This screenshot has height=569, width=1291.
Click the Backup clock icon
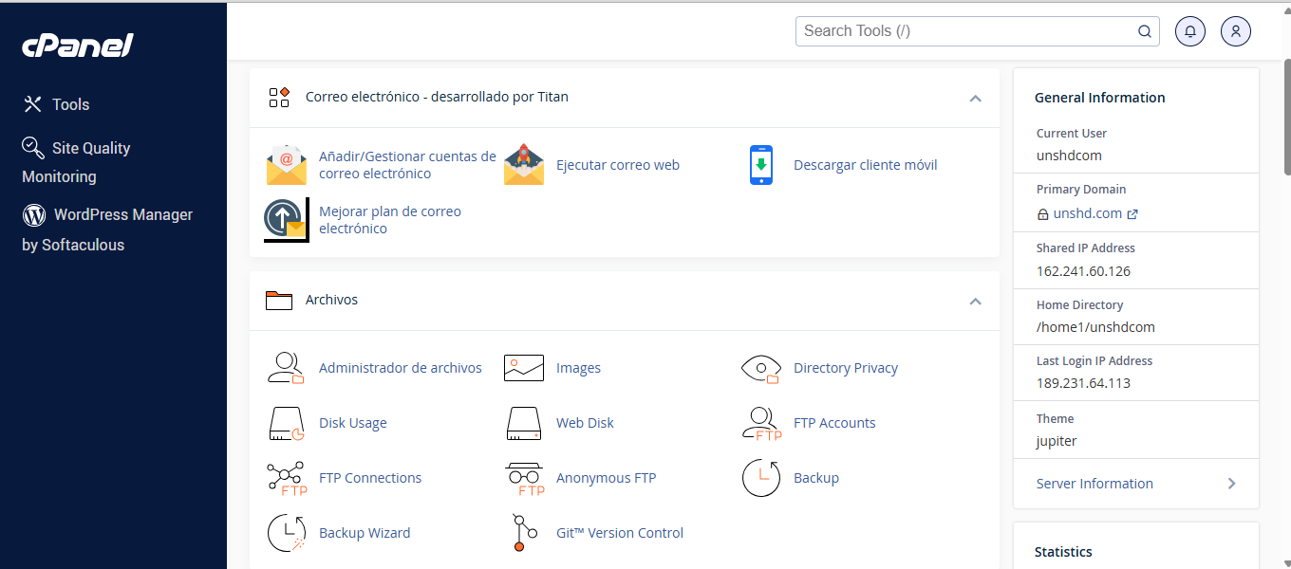(x=760, y=478)
